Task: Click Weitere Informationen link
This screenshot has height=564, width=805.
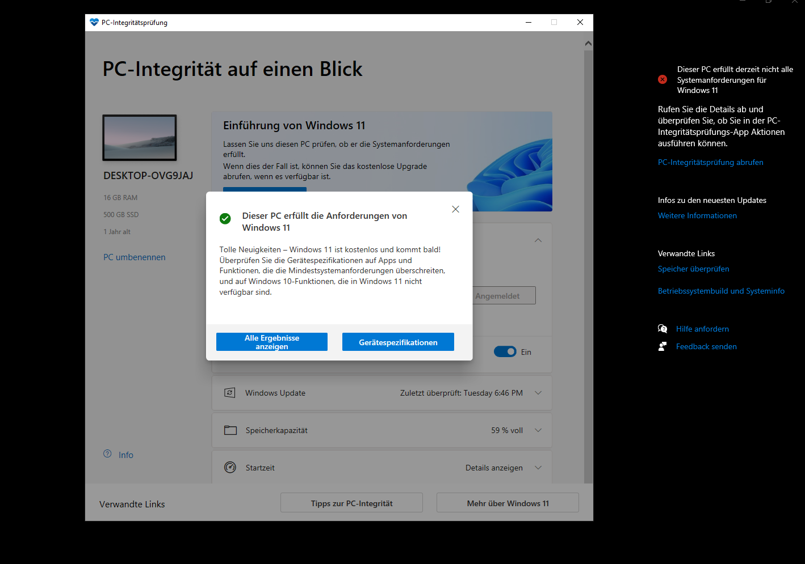Action: click(697, 215)
